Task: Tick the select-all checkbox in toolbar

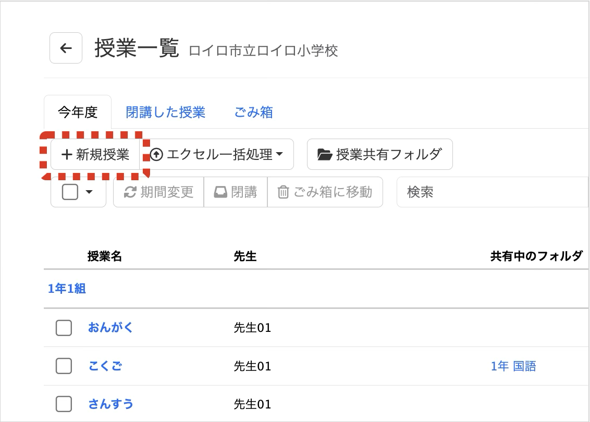Action: point(70,192)
